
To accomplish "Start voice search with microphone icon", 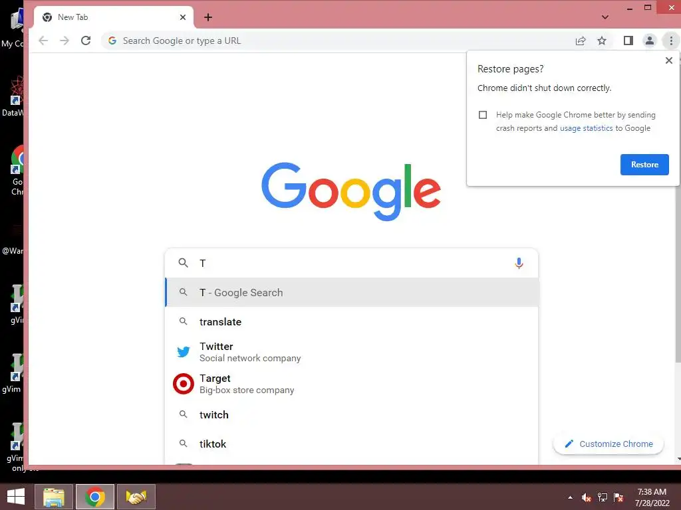I will pos(519,263).
